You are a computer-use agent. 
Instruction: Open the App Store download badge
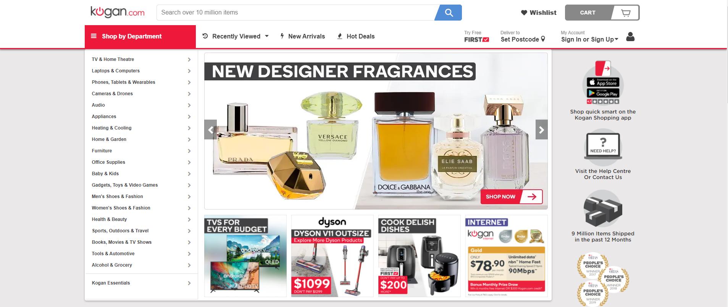(603, 82)
